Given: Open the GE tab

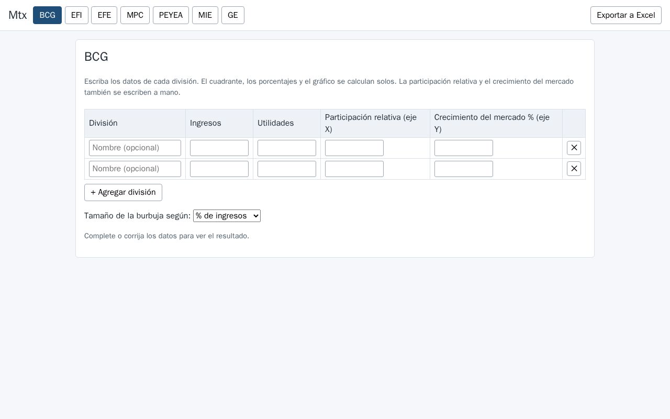Looking at the screenshot, I should tap(233, 15).
